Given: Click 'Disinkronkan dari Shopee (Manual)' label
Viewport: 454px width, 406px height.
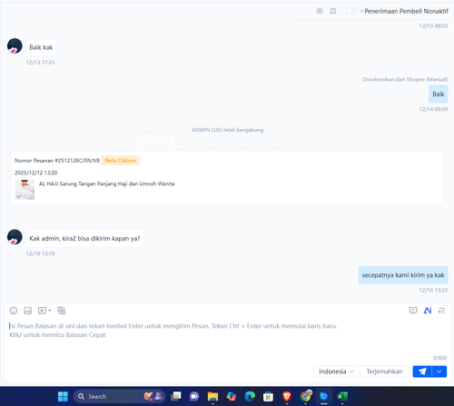Looking at the screenshot, I should click(x=405, y=79).
